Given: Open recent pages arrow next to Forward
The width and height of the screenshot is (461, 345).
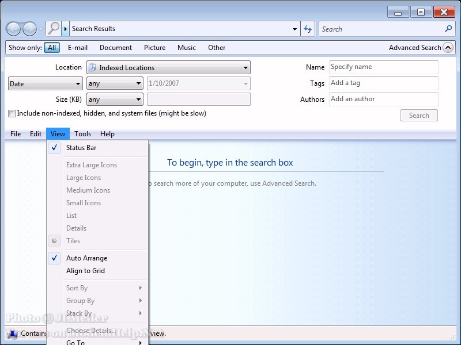Looking at the screenshot, I should click(41, 29).
